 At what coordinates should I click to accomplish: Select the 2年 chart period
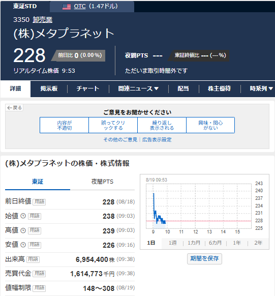pyautogui.click(x=258, y=243)
